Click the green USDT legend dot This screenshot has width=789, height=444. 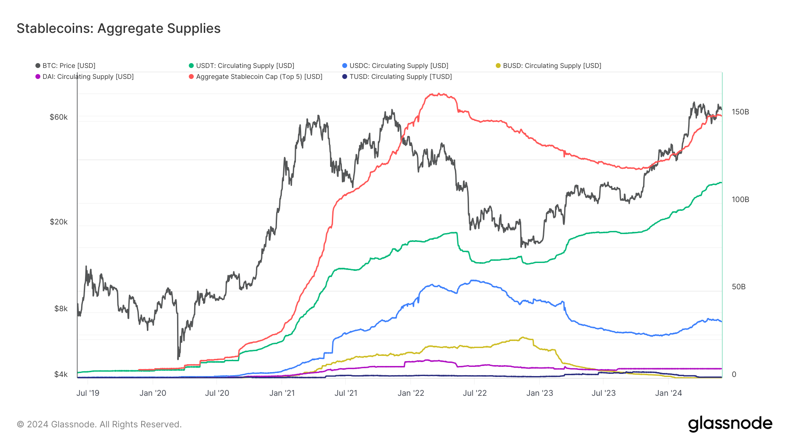pyautogui.click(x=191, y=66)
